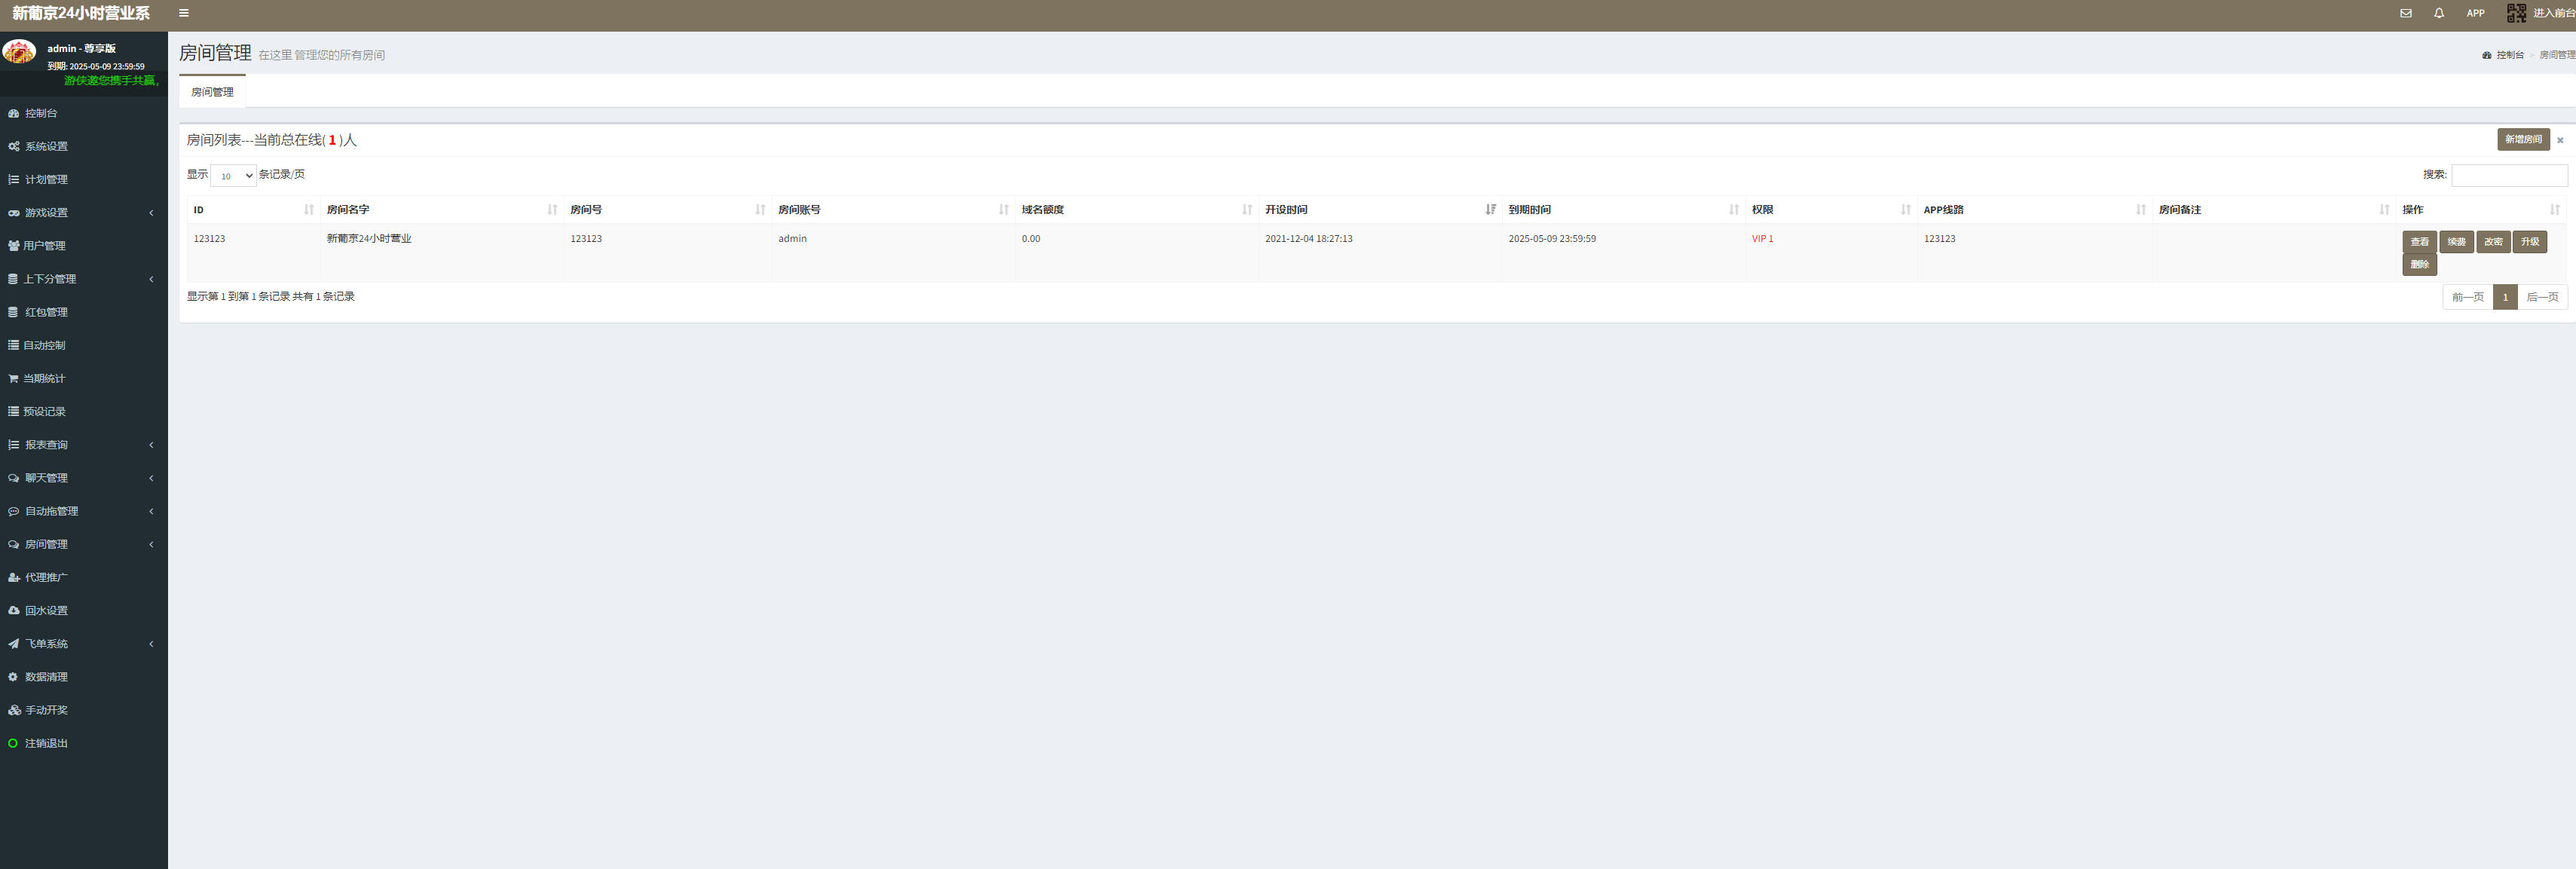Expand 游戏设置 sidebar submenu
This screenshot has width=2576, height=869.
click(x=46, y=213)
